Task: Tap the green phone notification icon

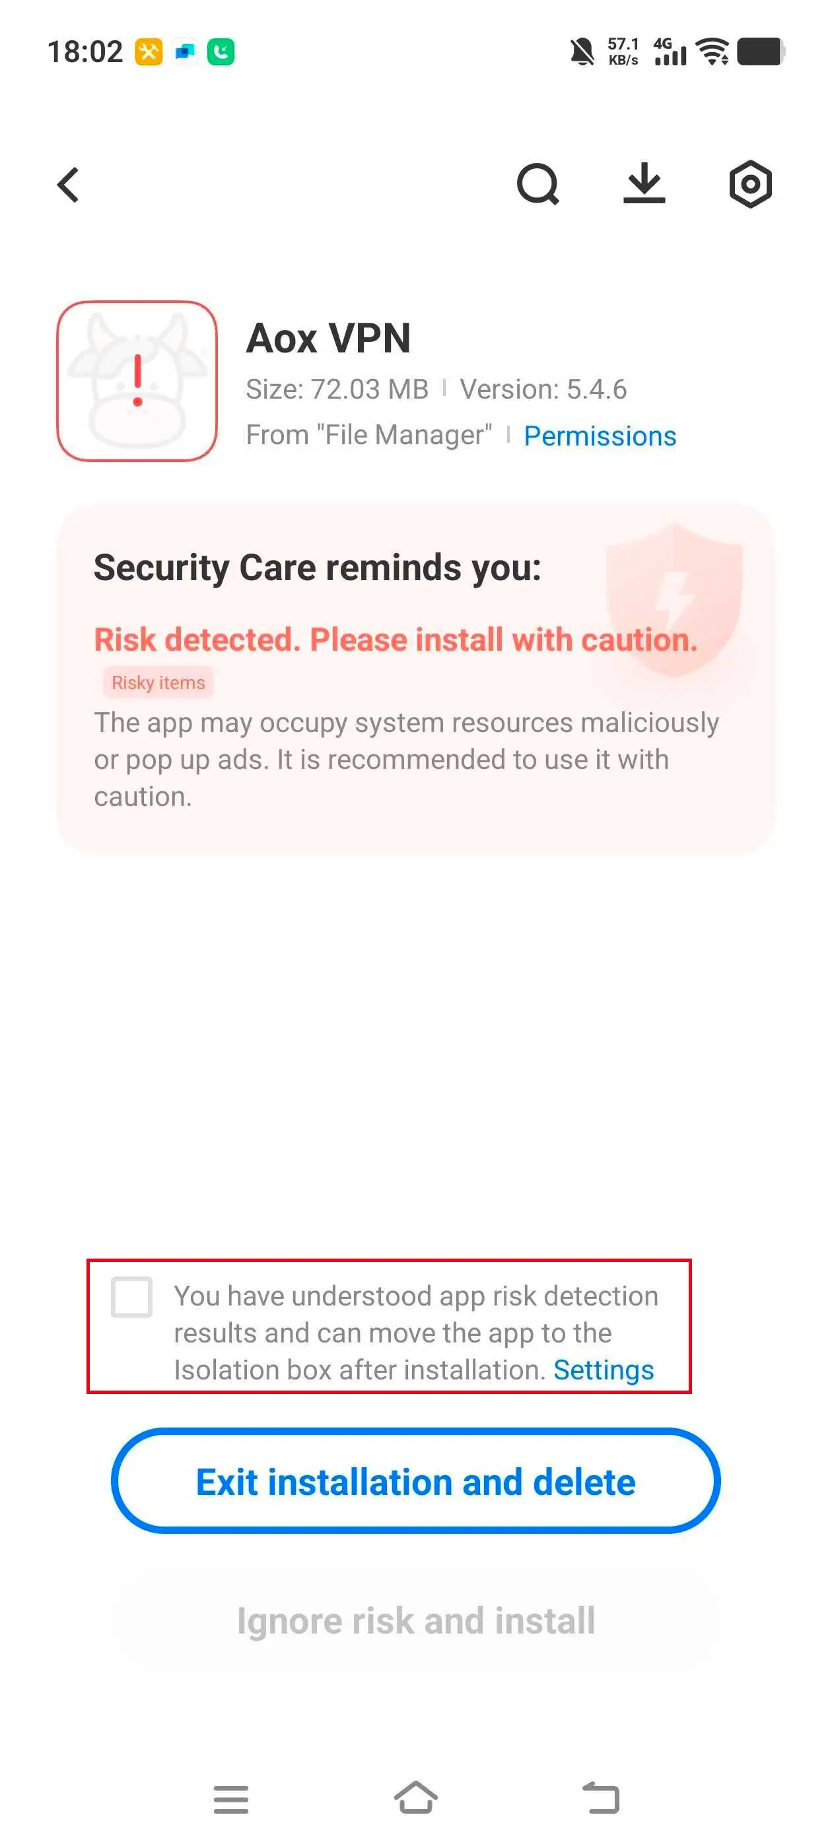Action: 221,51
